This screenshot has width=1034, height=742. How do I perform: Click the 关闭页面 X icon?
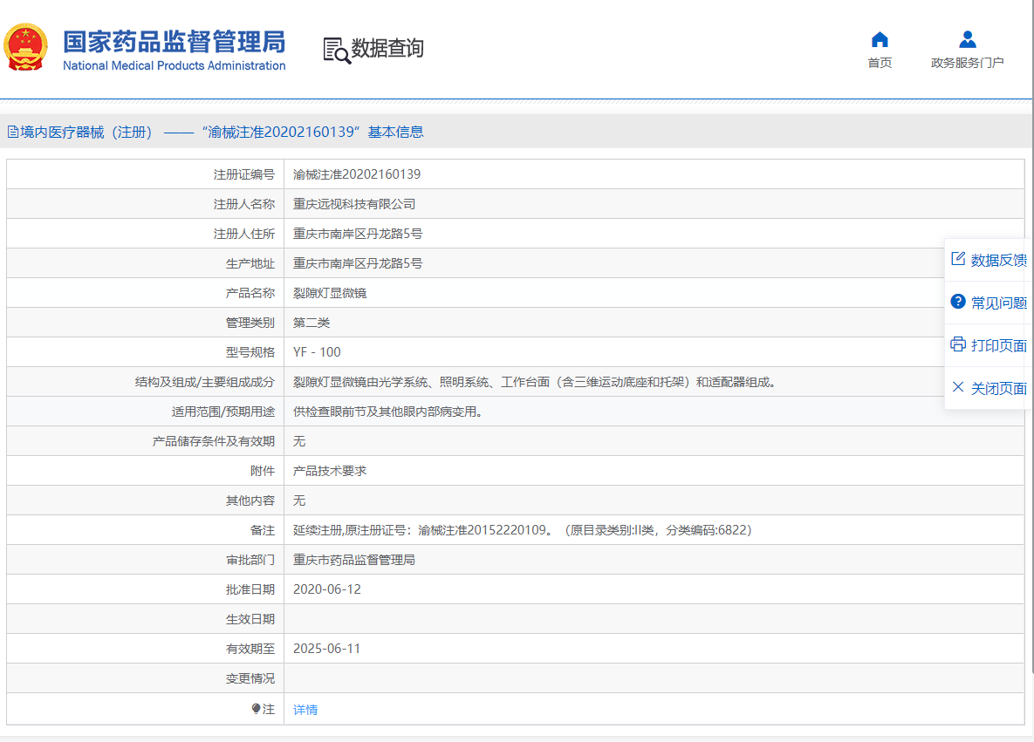click(x=955, y=388)
